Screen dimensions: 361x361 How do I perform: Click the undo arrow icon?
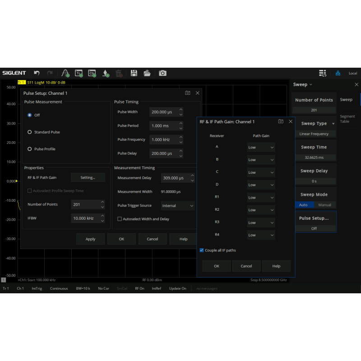pyautogui.click(x=37, y=73)
